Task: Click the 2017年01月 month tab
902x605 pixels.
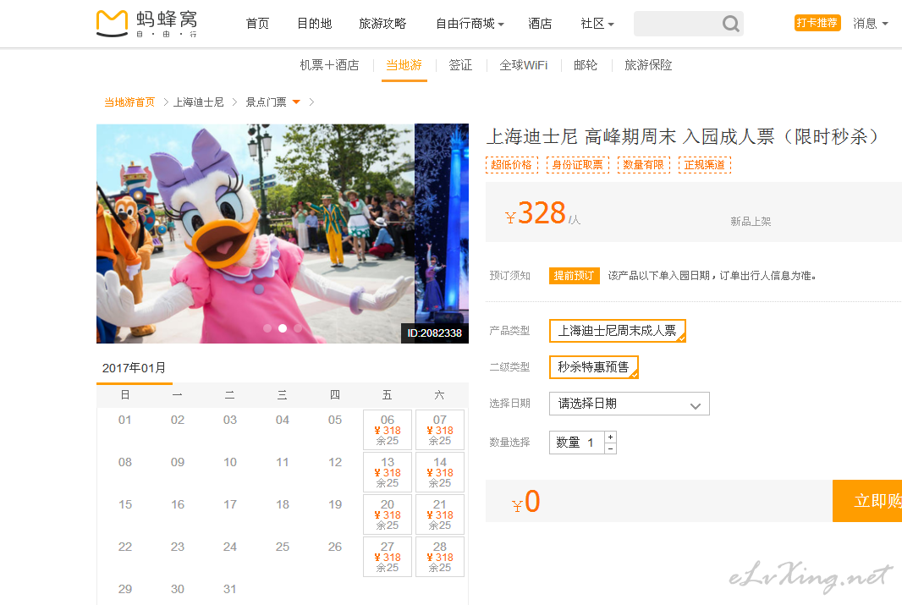Action: [135, 369]
